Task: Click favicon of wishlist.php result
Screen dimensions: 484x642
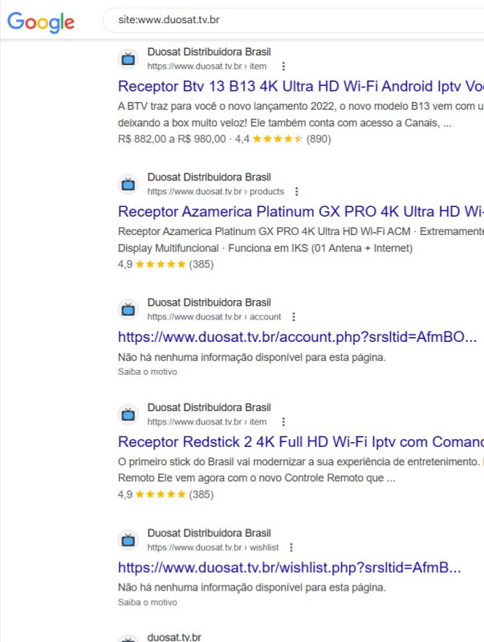Action: click(128, 540)
